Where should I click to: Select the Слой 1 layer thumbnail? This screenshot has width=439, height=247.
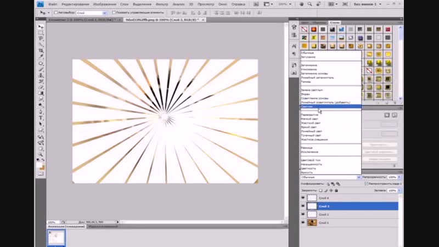(312, 223)
